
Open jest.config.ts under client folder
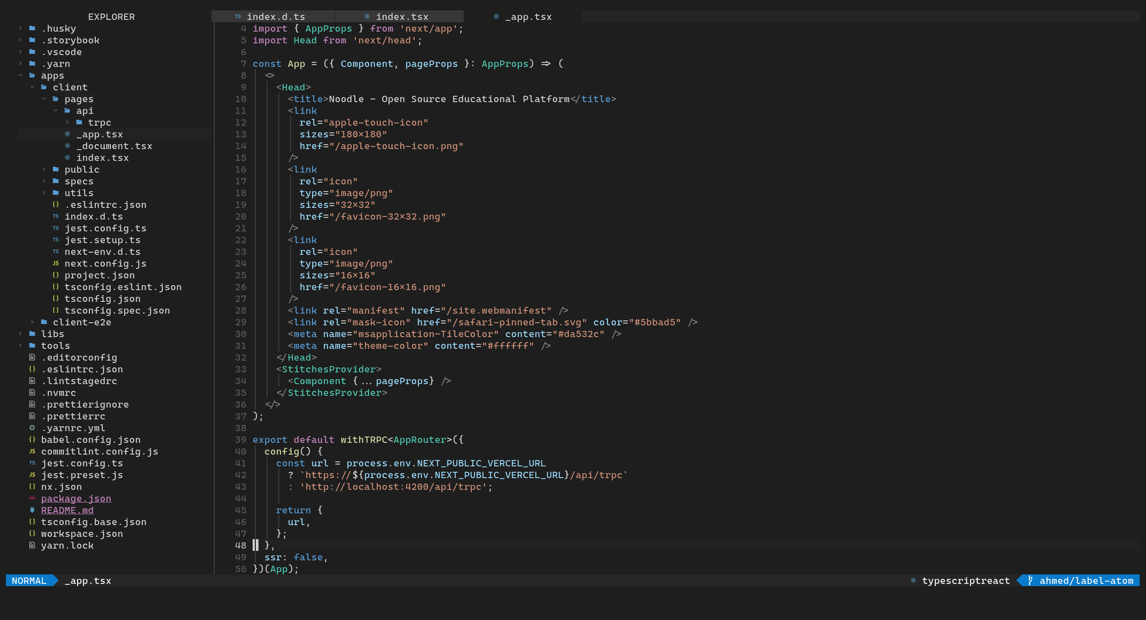105,228
